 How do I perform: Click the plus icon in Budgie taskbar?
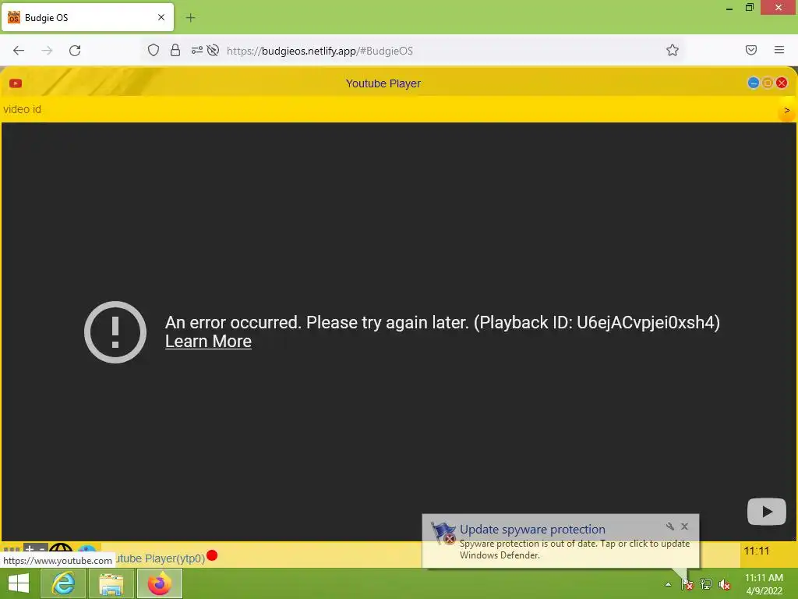coord(30,548)
